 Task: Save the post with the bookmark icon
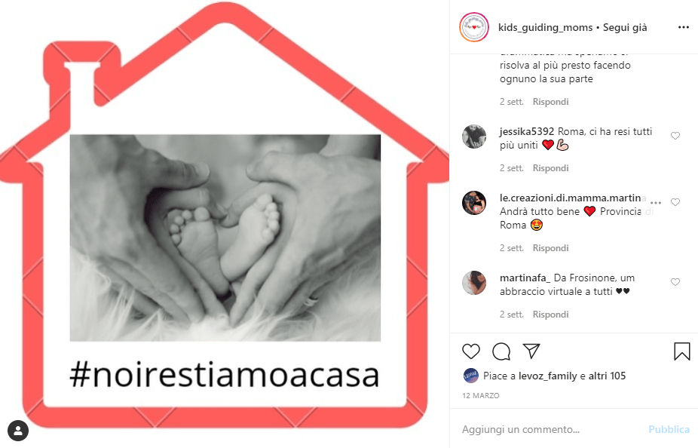(681, 351)
